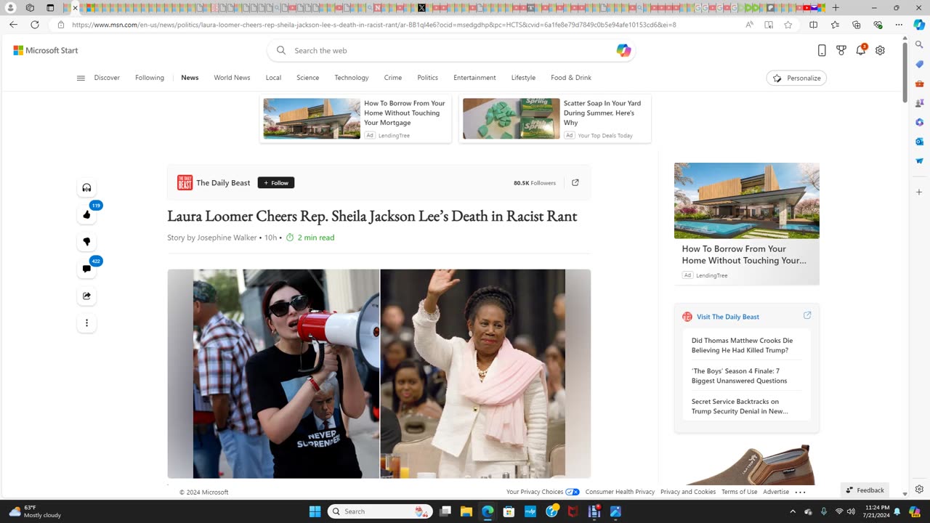Expand footer three-dot more links
Viewport: 930px width, 523px height.
[x=800, y=492]
